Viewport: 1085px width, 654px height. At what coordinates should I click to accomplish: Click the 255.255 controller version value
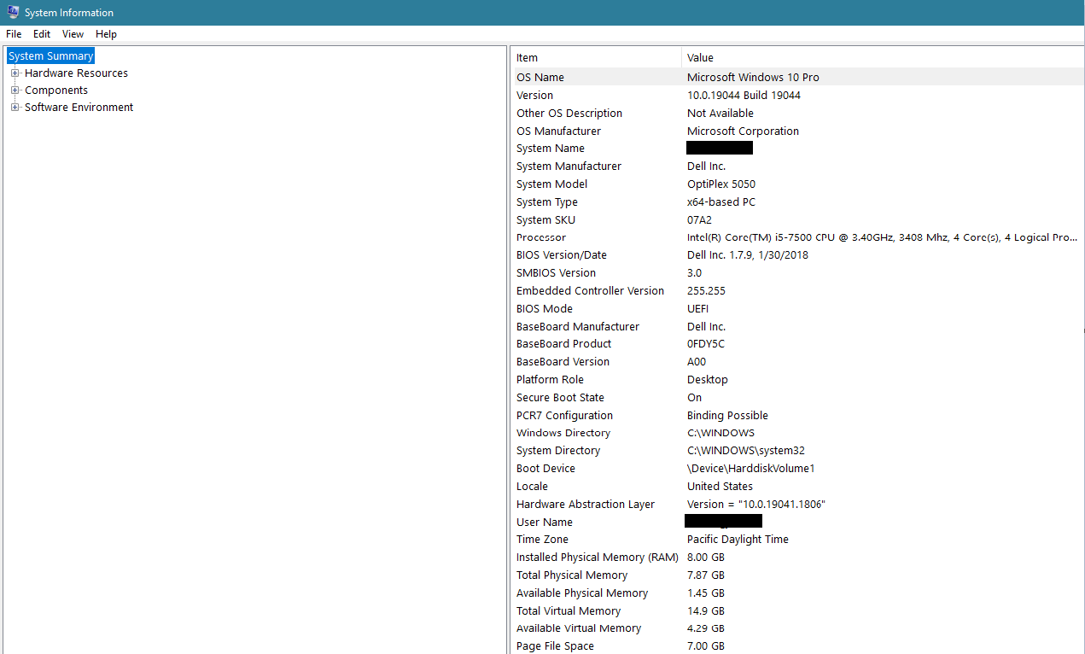[x=706, y=291]
